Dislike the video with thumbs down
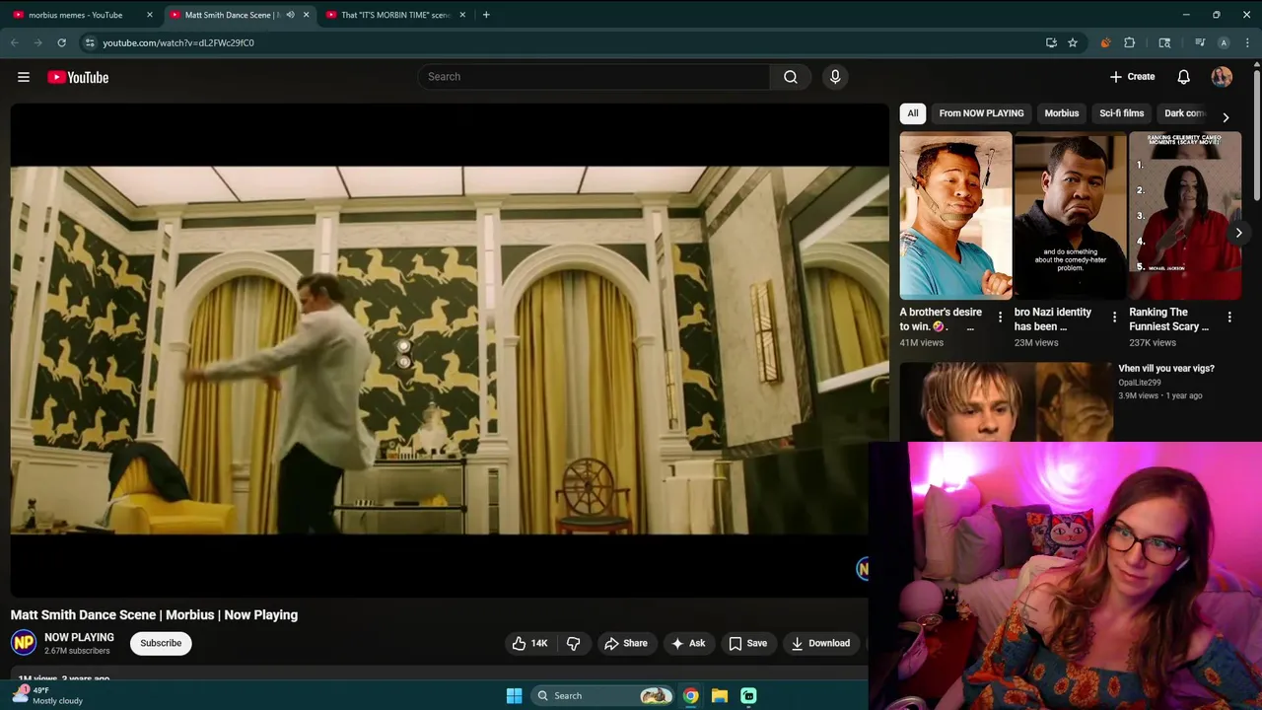 (x=573, y=643)
